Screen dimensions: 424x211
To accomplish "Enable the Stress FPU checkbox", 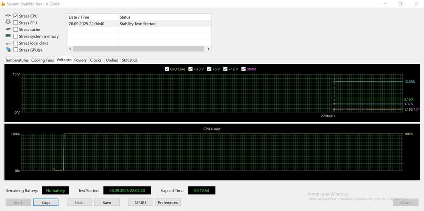I will tap(16, 23).
